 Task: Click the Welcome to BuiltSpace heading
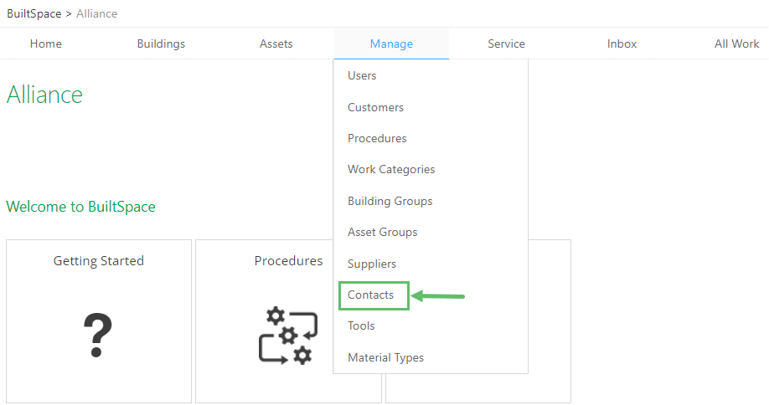tap(81, 207)
